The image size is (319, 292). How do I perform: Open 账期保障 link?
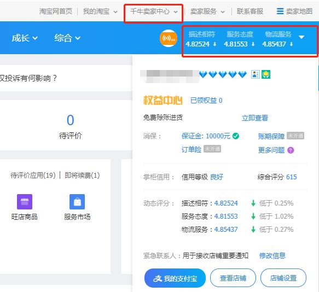tap(271, 136)
